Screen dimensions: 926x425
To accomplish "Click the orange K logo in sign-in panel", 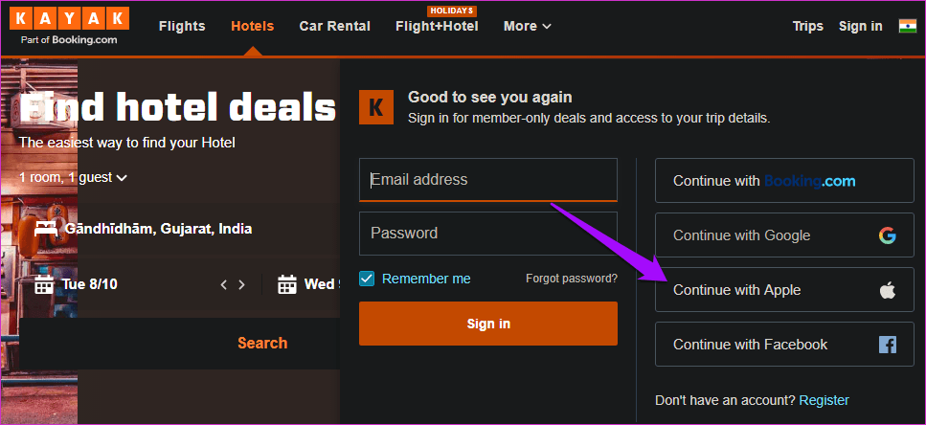I will (375, 107).
